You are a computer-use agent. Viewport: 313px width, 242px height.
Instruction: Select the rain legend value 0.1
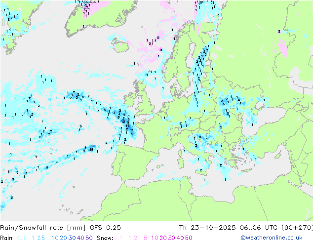click(x=21, y=238)
